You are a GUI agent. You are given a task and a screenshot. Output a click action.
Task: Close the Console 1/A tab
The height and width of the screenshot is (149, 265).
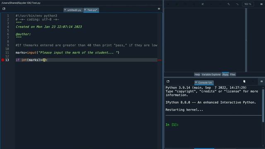[x=196, y=82]
